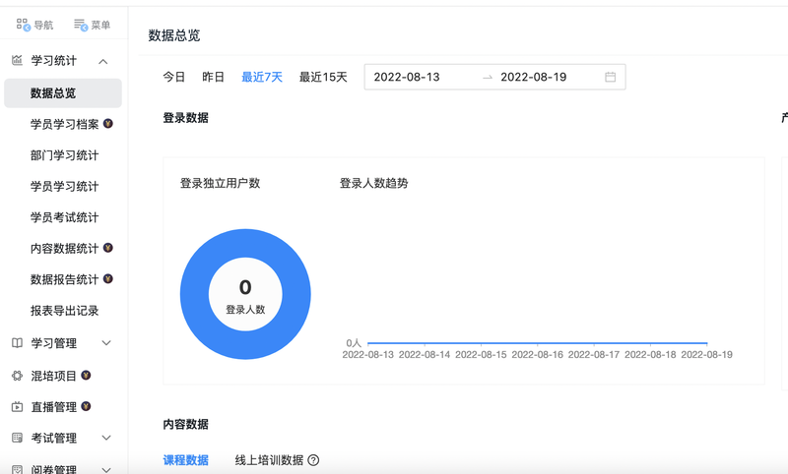Open 混培项目 menu item
Viewport: 788px width, 474px height.
click(53, 377)
